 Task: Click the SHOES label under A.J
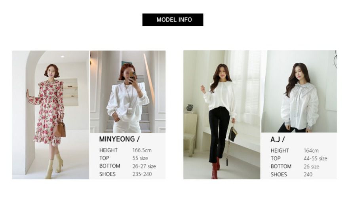pyautogui.click(x=279, y=175)
